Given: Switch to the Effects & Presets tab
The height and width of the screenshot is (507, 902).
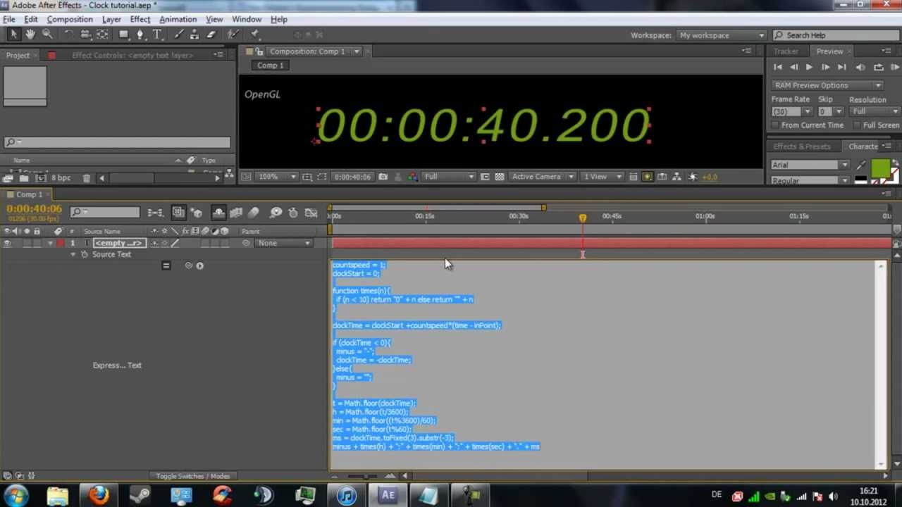Looking at the screenshot, I should pyautogui.click(x=801, y=146).
